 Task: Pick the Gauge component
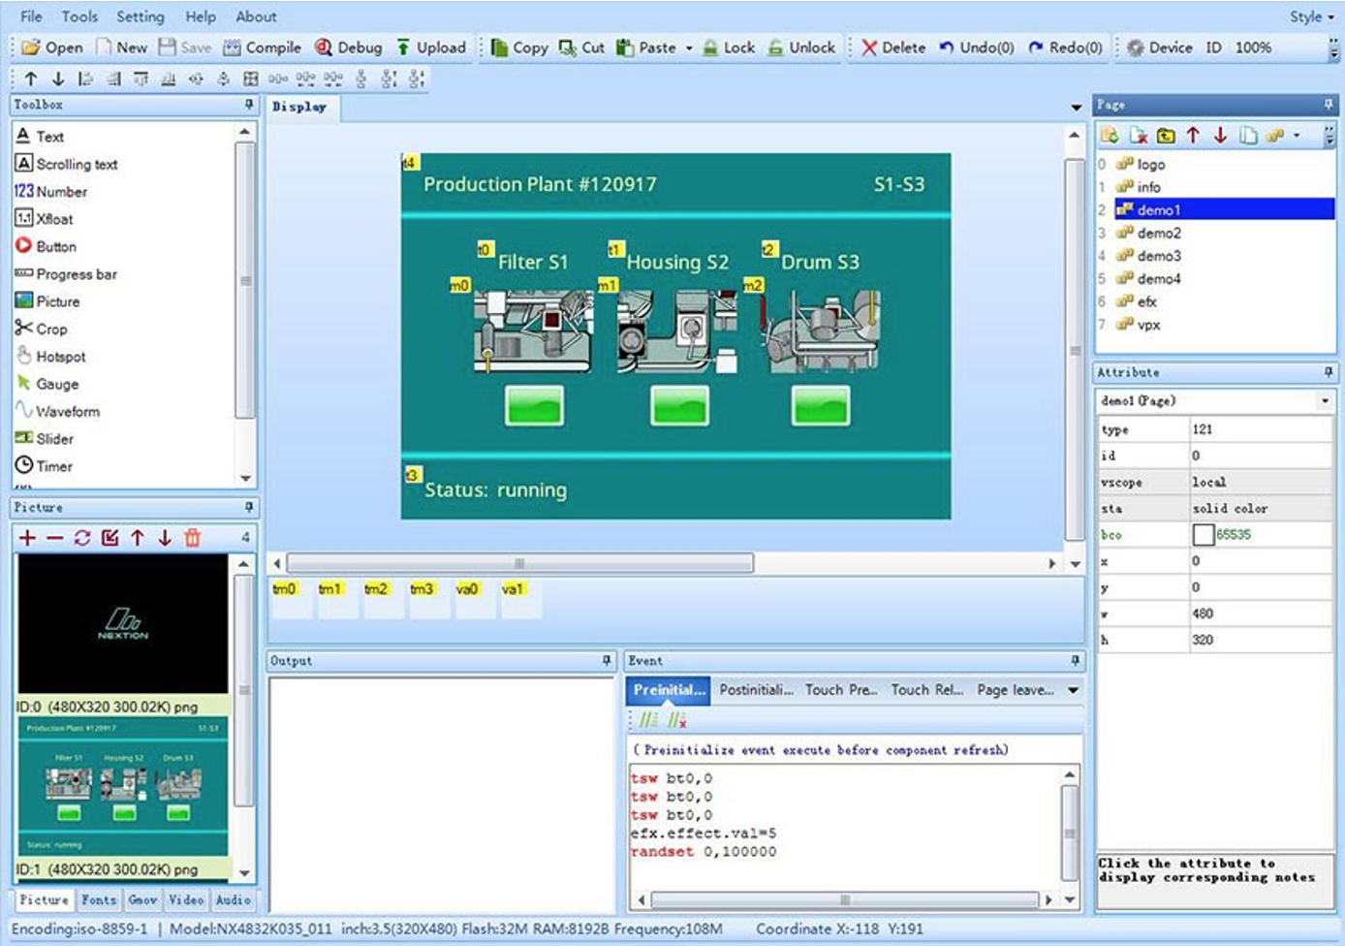point(47,384)
